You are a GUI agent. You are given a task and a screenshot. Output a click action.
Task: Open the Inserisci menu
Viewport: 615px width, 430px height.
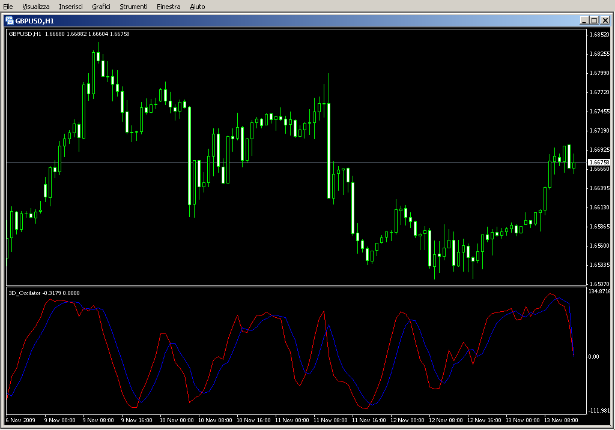[x=71, y=7]
